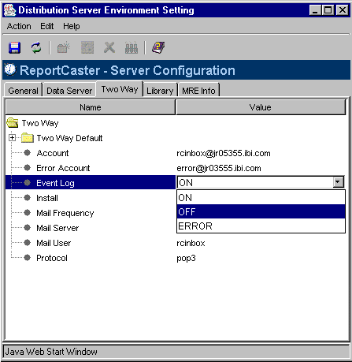Select the Protocol row label
The image size is (352, 362).
(x=52, y=258)
